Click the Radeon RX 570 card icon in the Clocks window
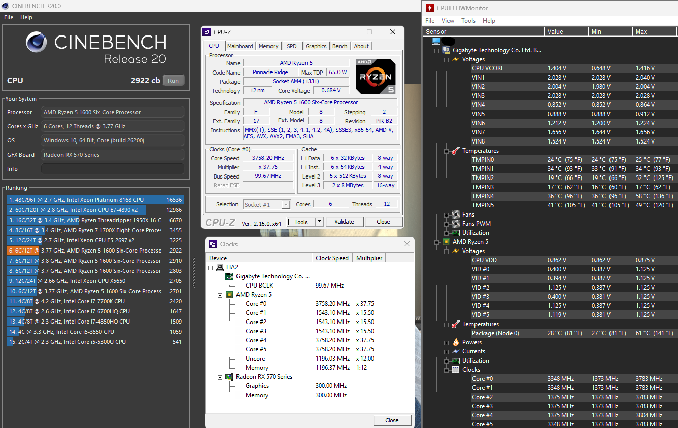This screenshot has width=678, height=428. tap(229, 377)
